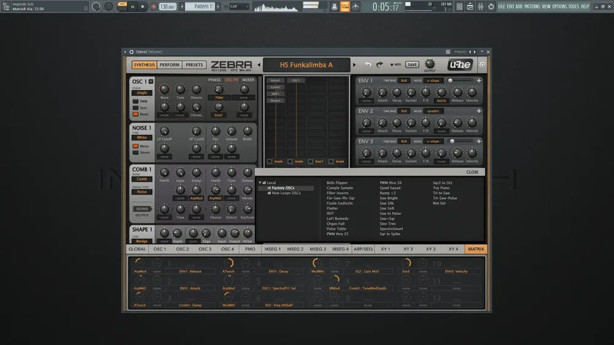
Task: Close the oscillator preset browser
Action: pyautogui.click(x=472, y=172)
